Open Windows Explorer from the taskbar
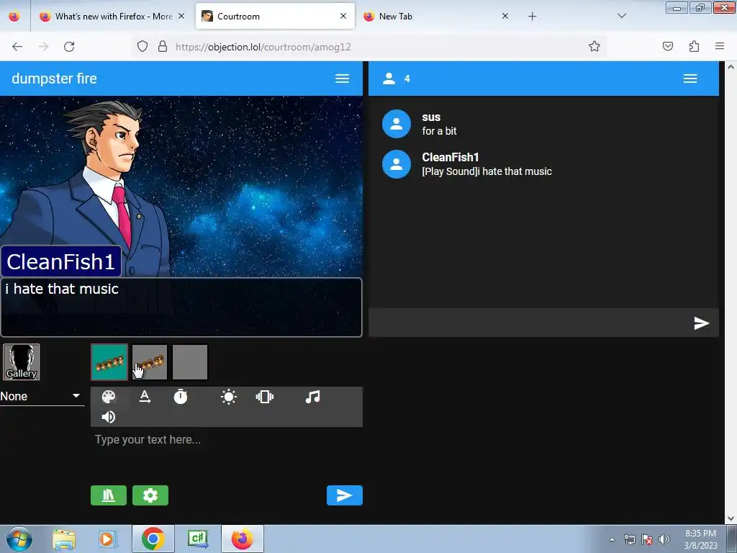This screenshot has width=737, height=553. pyautogui.click(x=64, y=539)
